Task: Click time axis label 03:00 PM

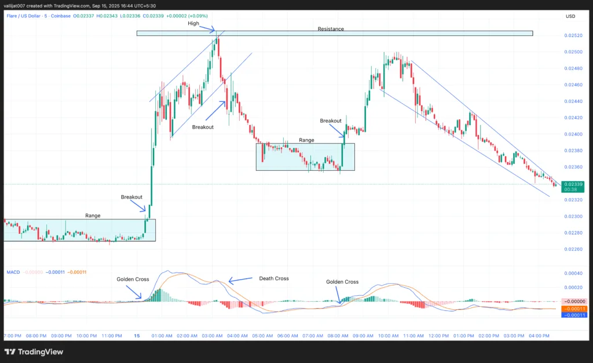Action: 514,336
